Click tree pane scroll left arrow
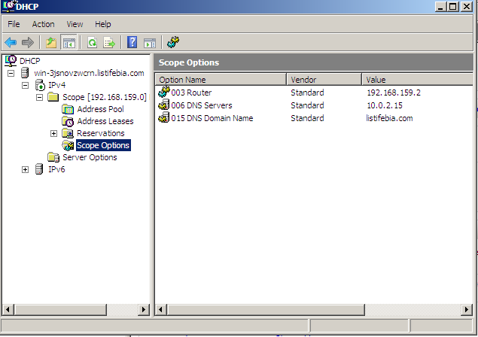478x337 pixels. click(x=8, y=310)
